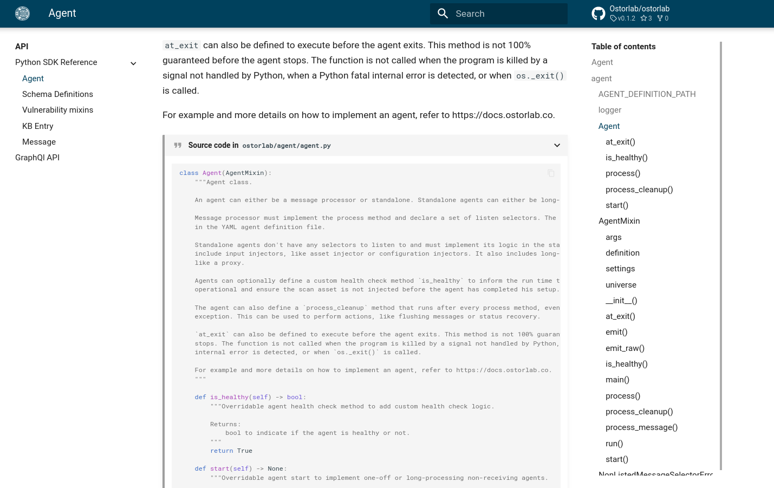Click the Table of contents heading

[x=623, y=47]
